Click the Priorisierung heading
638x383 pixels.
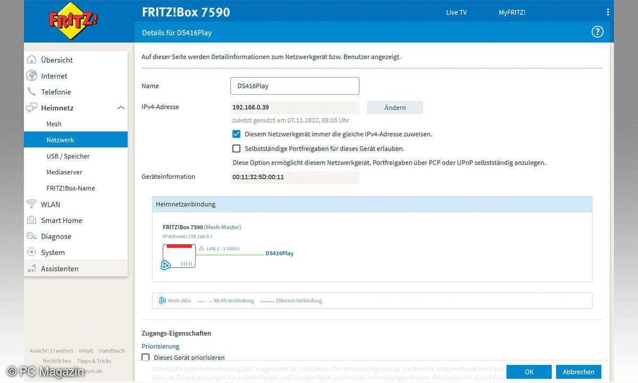click(x=161, y=346)
